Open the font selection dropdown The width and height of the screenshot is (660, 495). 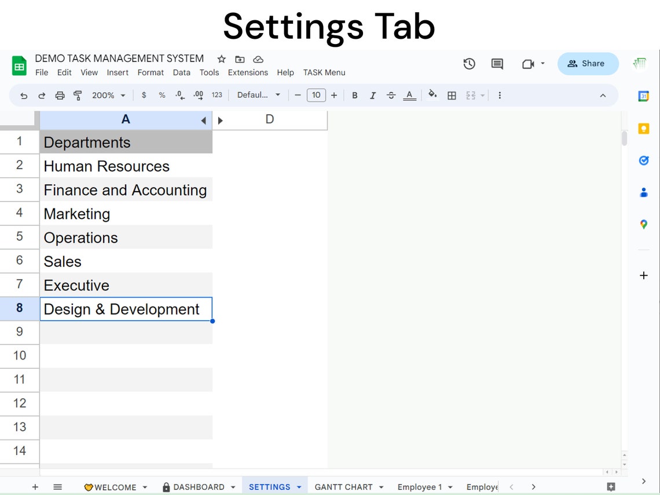259,95
